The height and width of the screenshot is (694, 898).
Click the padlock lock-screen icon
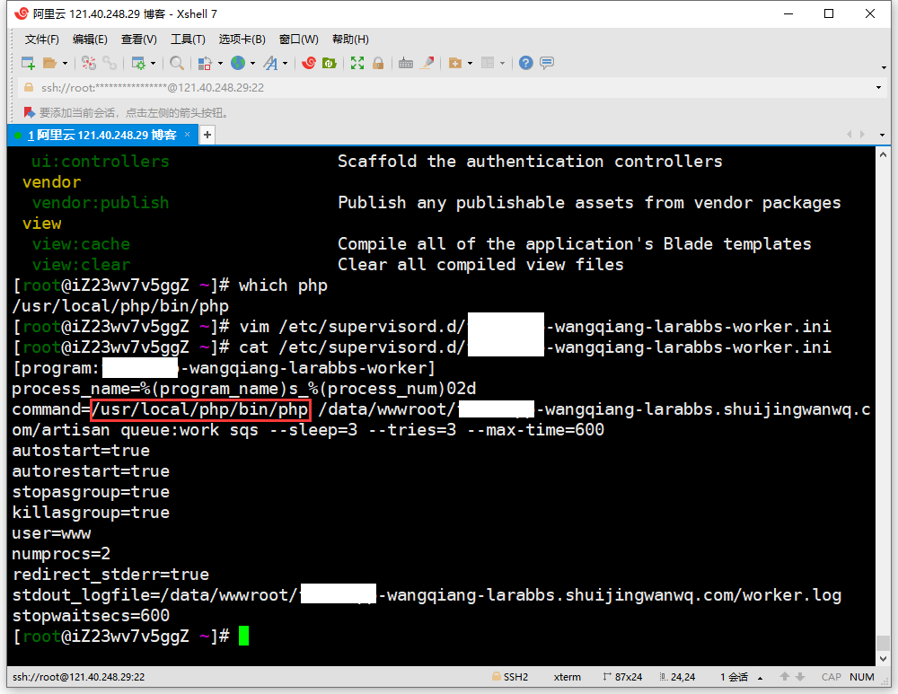[378, 63]
